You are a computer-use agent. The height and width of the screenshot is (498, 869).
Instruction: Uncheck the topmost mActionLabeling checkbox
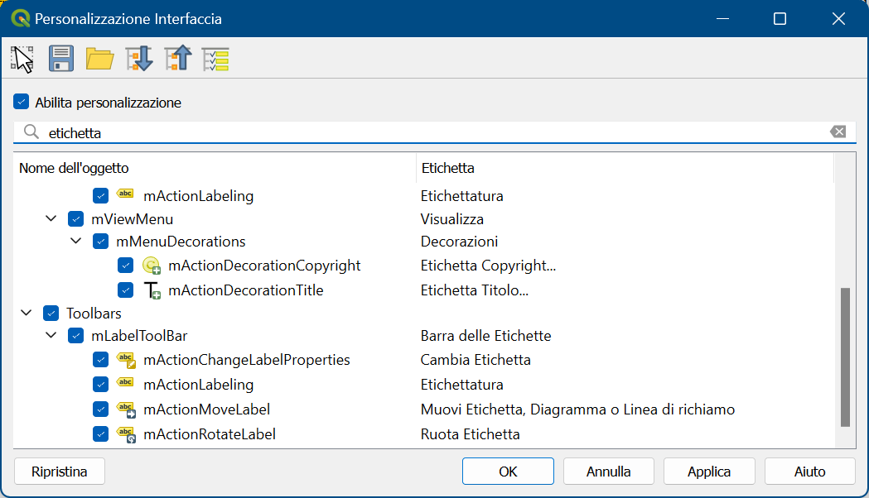[100, 196]
